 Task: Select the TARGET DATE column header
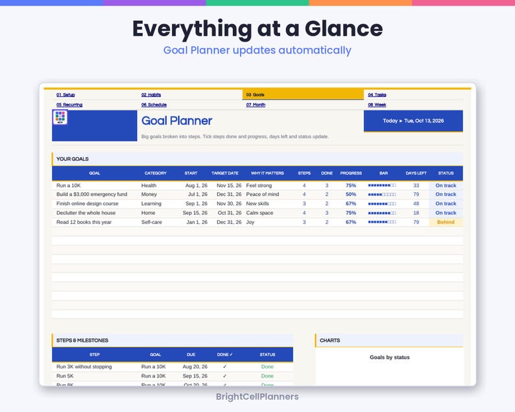(x=225, y=173)
